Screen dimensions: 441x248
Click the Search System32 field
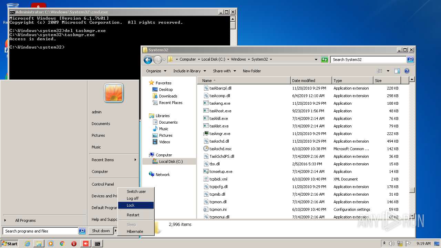tap(368, 60)
